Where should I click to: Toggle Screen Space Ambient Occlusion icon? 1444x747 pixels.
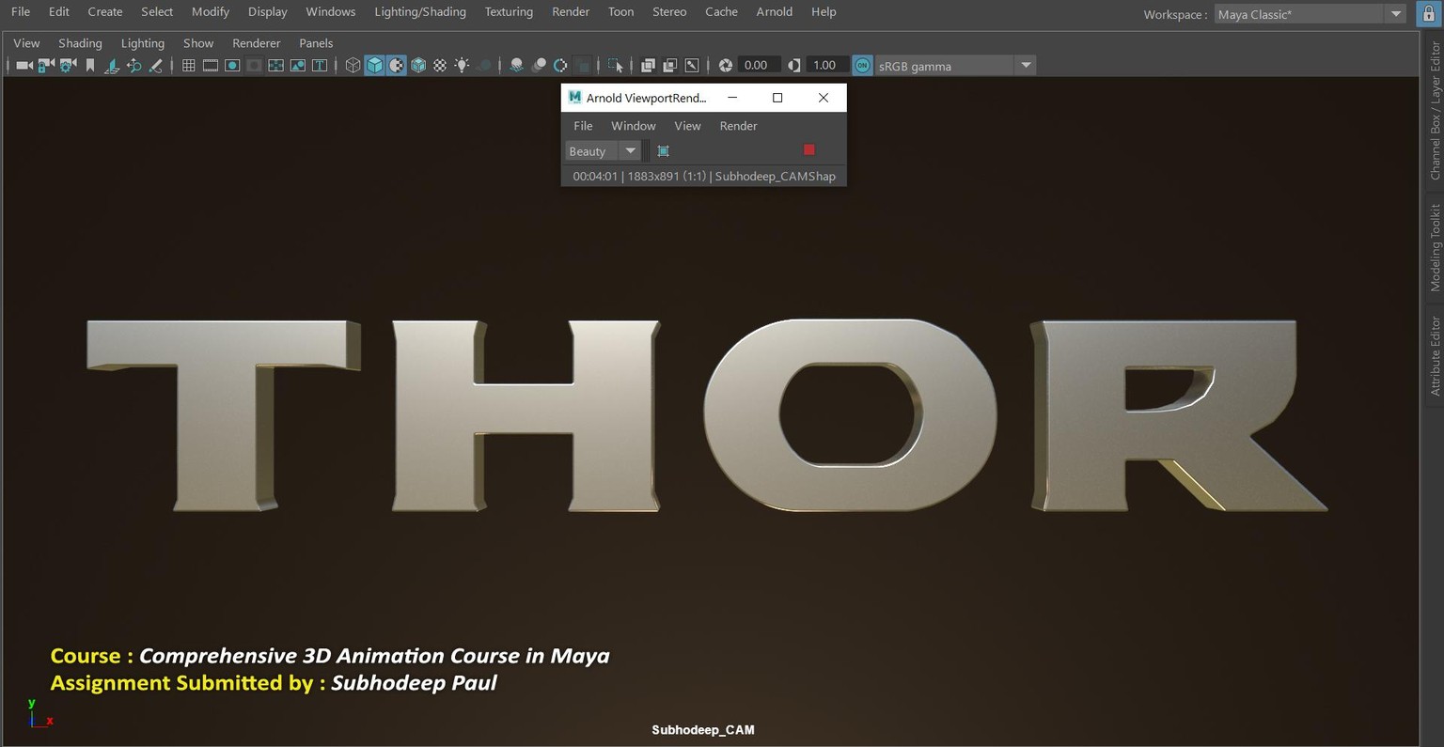tap(516, 65)
